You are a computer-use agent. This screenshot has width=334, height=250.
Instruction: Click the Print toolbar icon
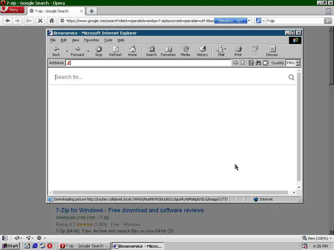(x=238, y=51)
